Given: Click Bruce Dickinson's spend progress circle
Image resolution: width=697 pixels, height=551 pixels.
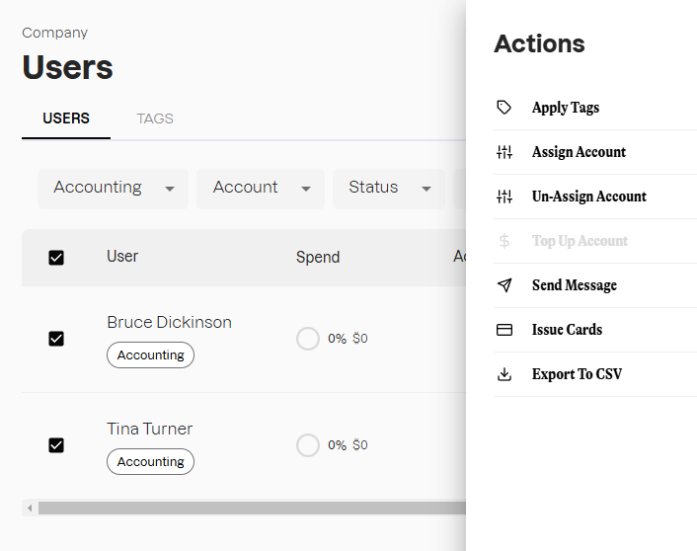Looking at the screenshot, I should (308, 339).
